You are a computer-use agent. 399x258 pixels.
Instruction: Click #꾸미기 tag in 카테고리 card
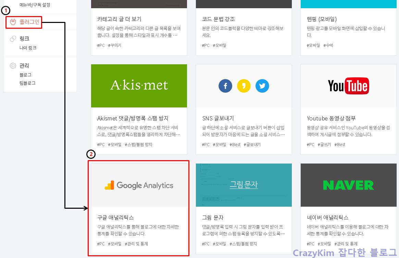pyautogui.click(x=115, y=45)
